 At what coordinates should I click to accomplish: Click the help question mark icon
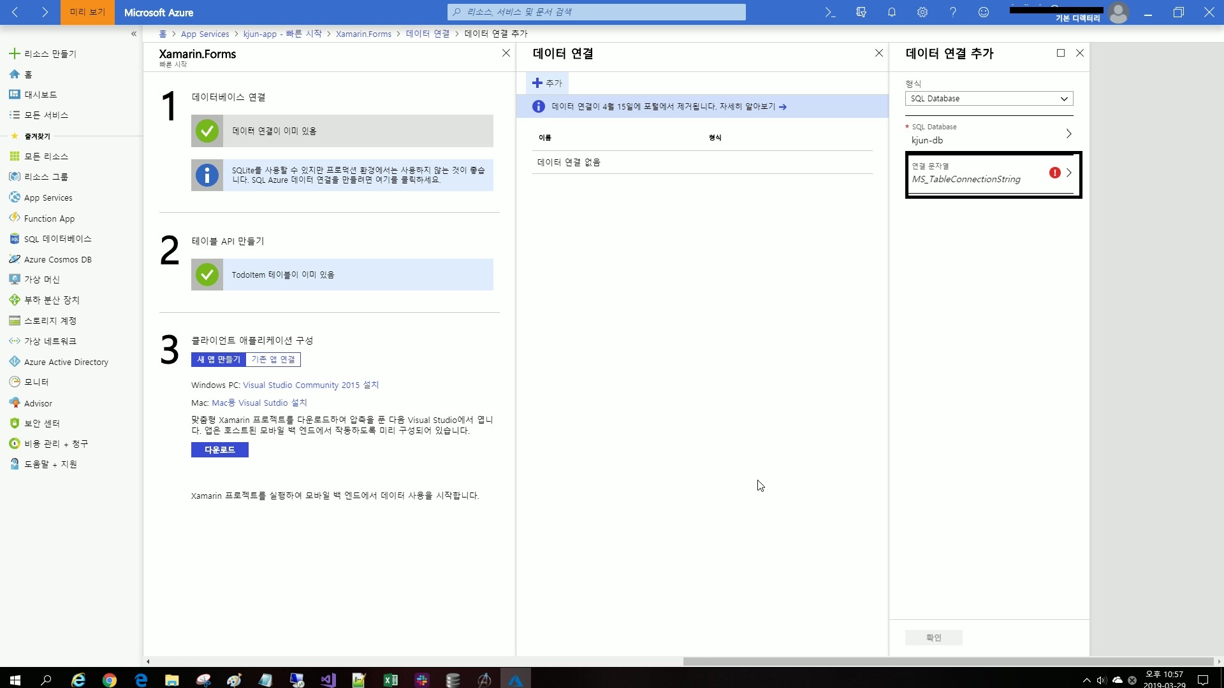[953, 12]
